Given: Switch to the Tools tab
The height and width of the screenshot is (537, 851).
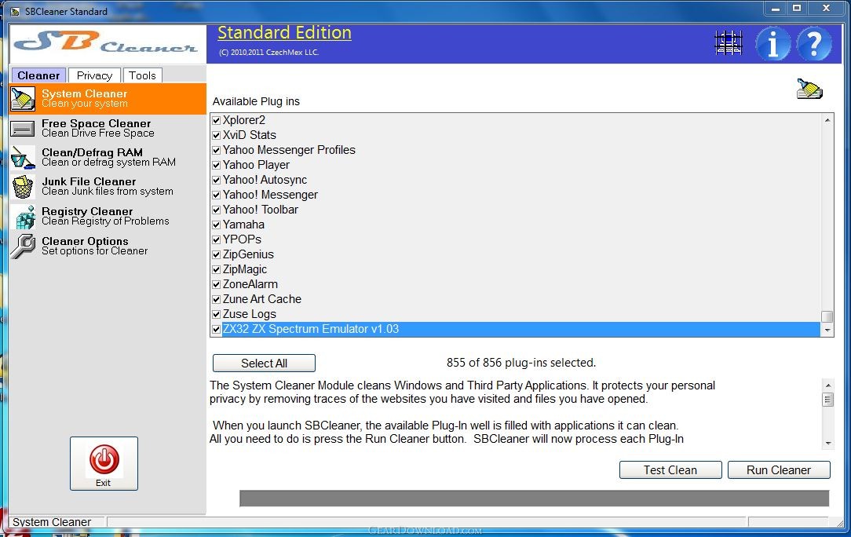Looking at the screenshot, I should click(142, 75).
